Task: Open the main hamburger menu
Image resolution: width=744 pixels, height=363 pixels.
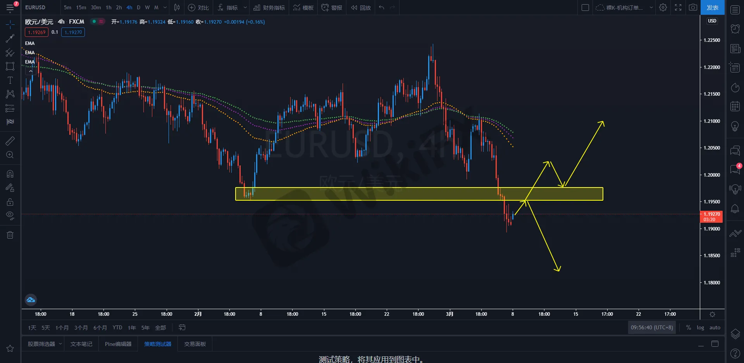Action: 10,8
